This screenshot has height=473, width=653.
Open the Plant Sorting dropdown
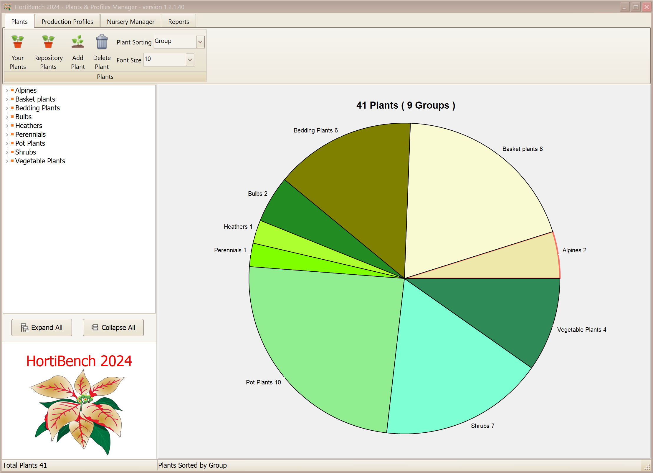point(200,42)
